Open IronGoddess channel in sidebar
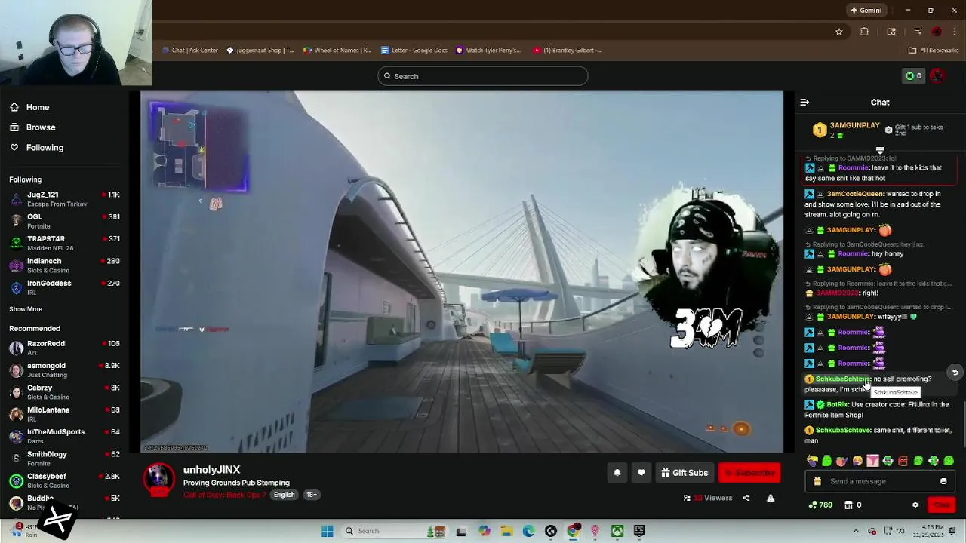 (65, 287)
